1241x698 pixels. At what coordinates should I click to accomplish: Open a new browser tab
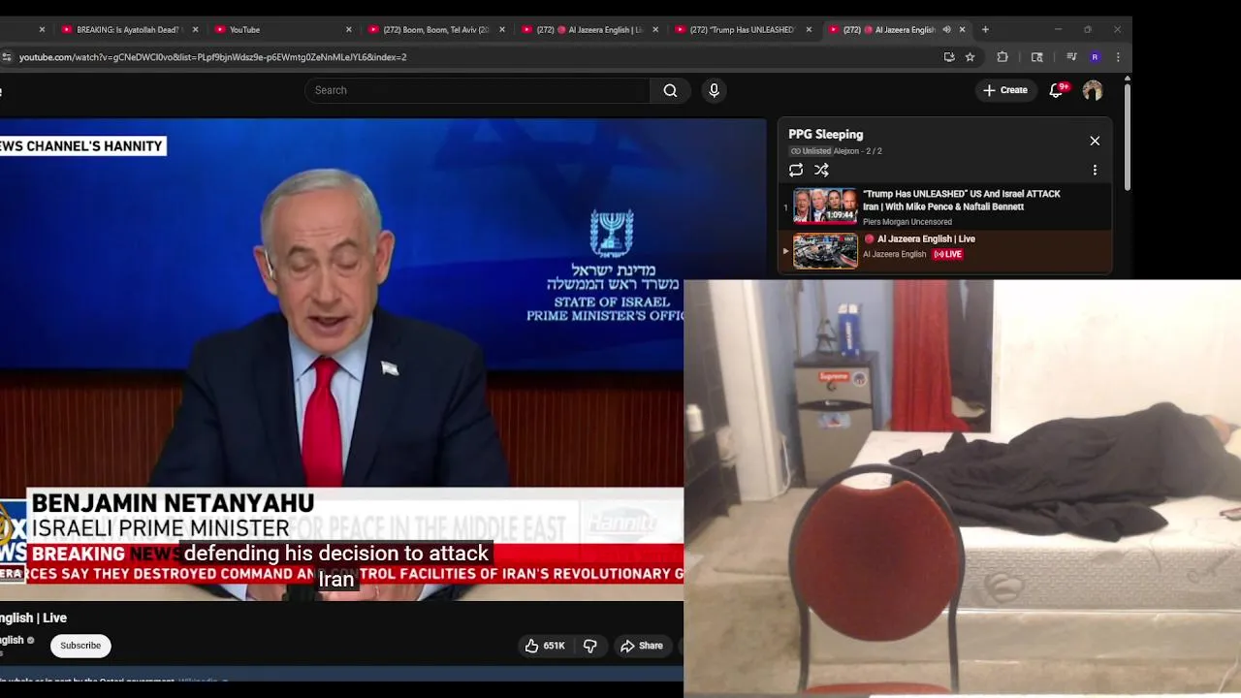[985, 30]
